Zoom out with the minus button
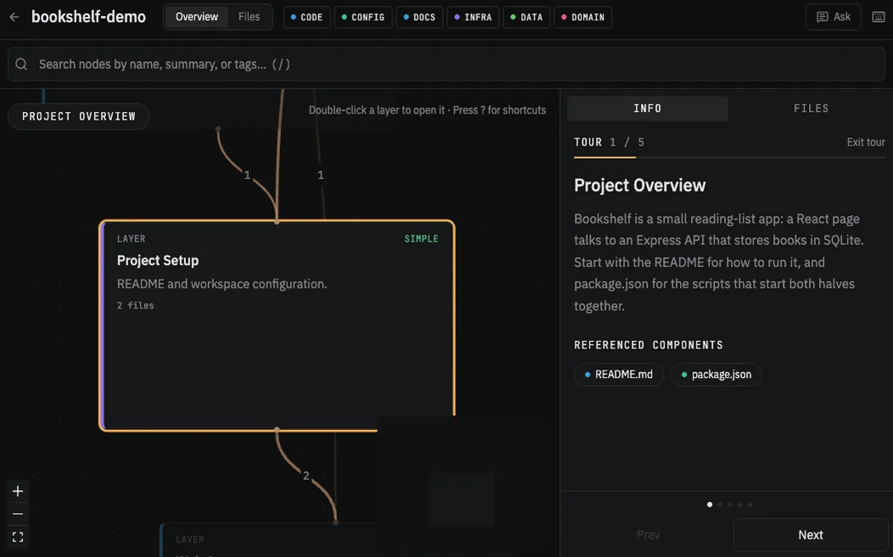 click(18, 514)
